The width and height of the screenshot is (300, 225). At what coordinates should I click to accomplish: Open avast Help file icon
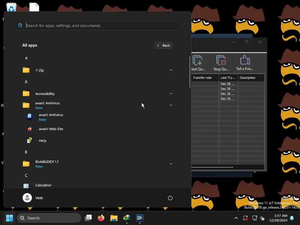[x=30, y=140]
